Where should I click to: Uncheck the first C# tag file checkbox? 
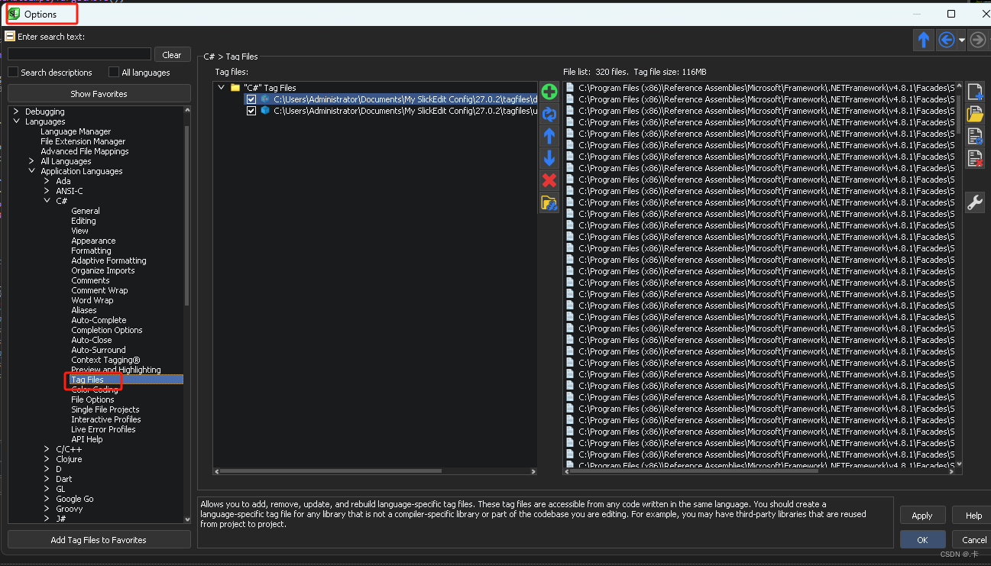tap(251, 99)
